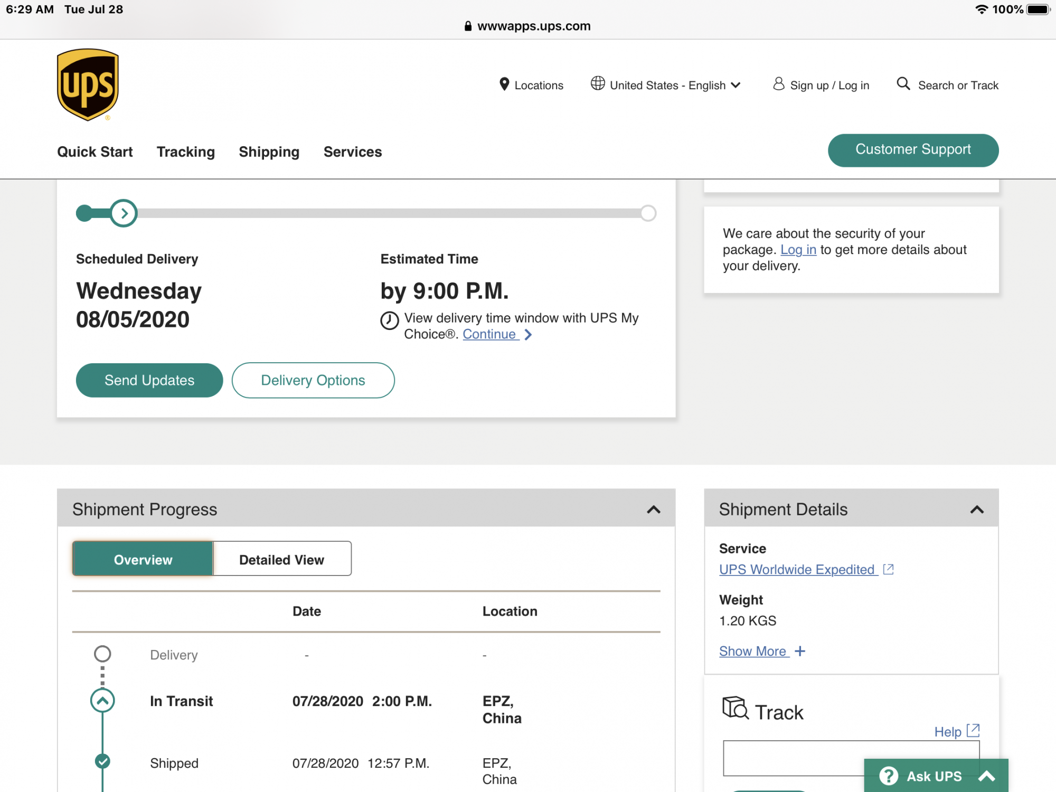Viewport: 1056px width, 792px height.
Task: Click the In Transit status label
Action: 181,701
